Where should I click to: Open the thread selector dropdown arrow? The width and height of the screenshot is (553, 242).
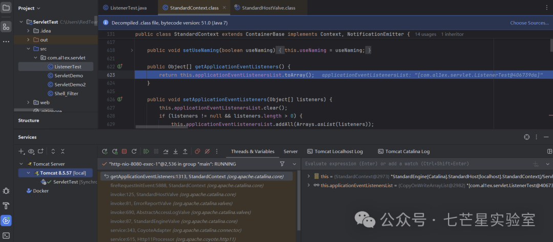click(294, 164)
